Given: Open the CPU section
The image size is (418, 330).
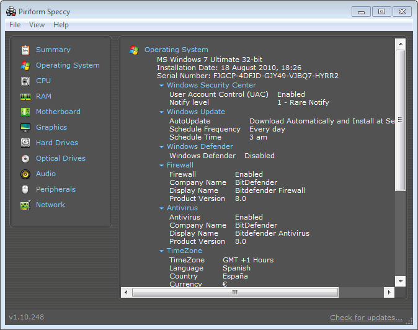Looking at the screenshot, I should coord(43,81).
